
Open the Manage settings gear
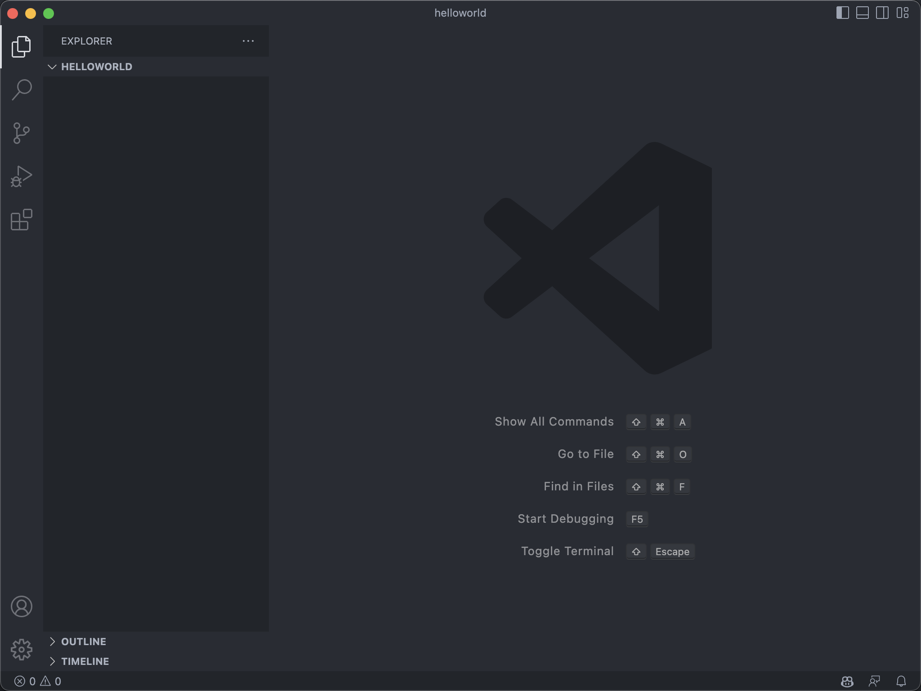(21, 649)
